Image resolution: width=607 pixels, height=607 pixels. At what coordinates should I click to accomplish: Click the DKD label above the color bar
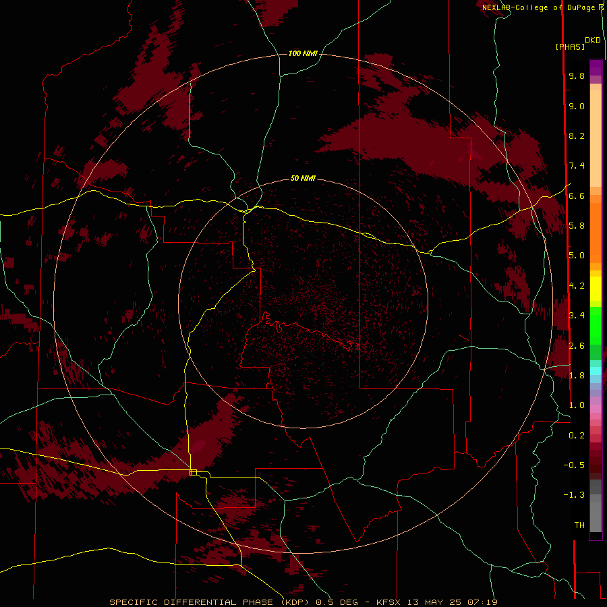[x=593, y=40]
